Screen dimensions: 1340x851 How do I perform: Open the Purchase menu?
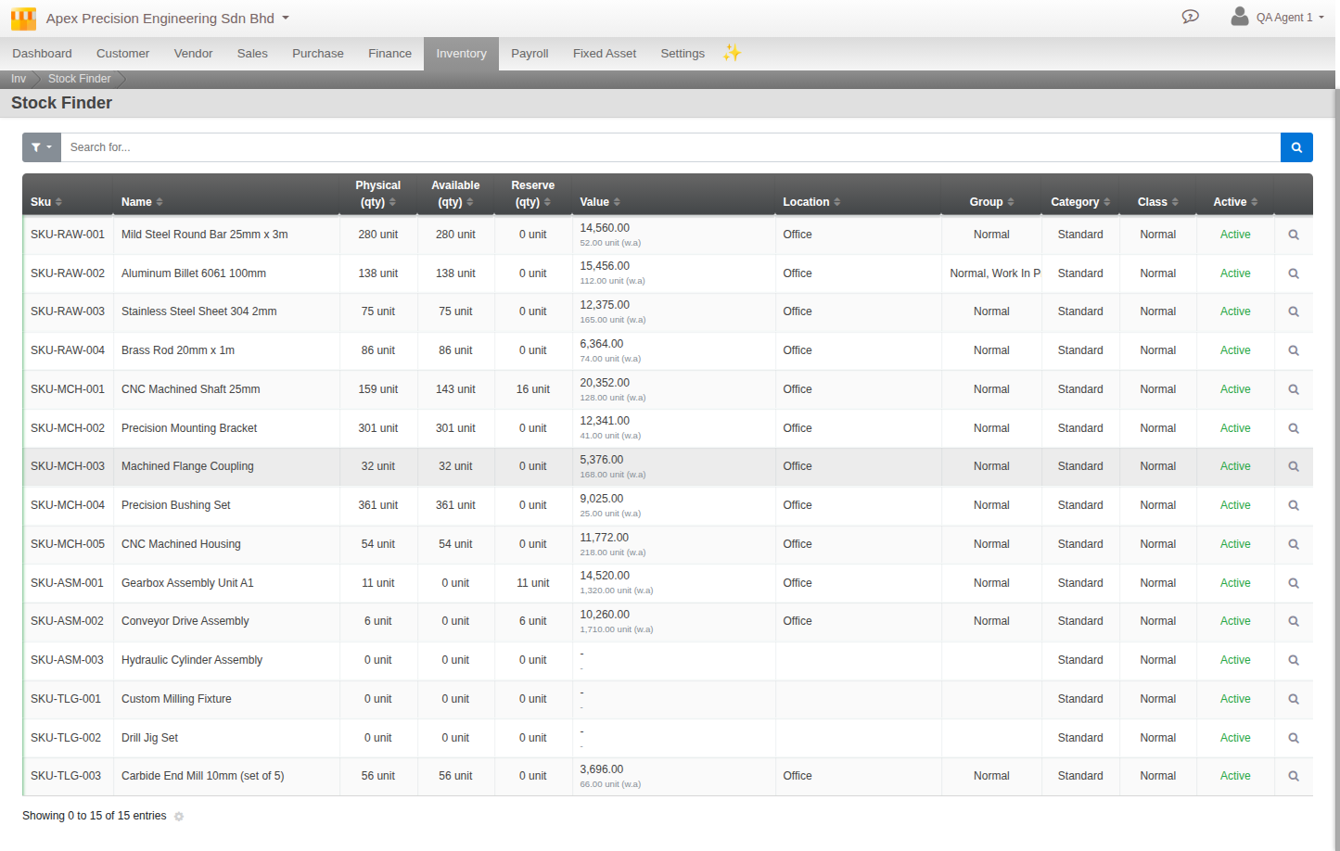point(318,54)
